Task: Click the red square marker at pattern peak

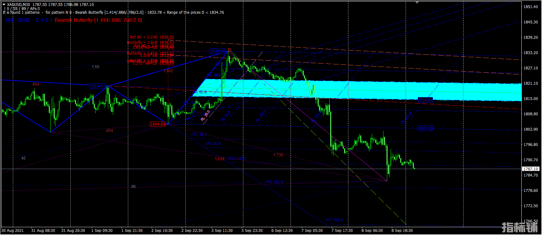Action: click(229, 49)
